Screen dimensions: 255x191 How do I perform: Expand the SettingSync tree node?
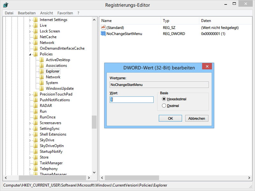click(x=30, y=129)
